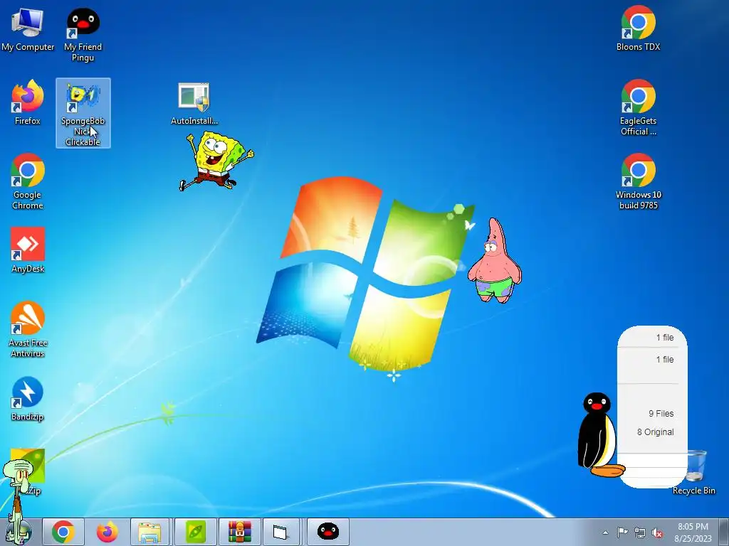Open the Action Center flag icon

pos(622,532)
